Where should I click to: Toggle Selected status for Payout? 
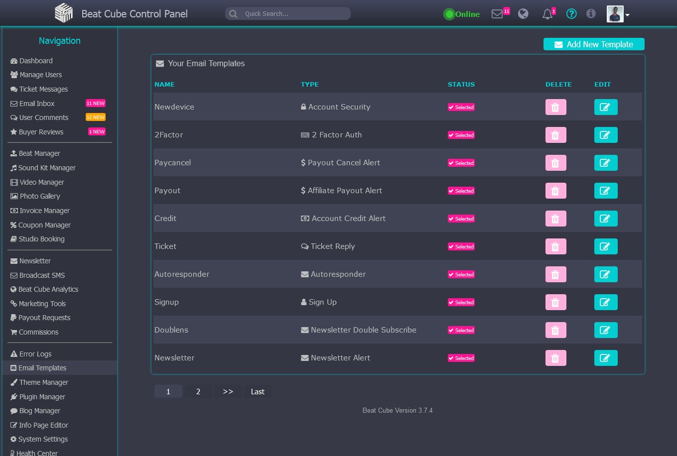click(461, 191)
